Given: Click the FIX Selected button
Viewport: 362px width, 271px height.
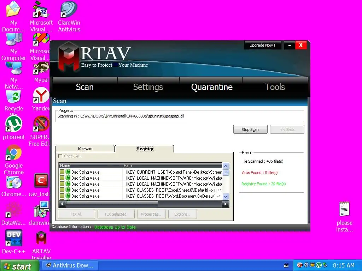Looking at the screenshot, I should pyautogui.click(x=116, y=214).
